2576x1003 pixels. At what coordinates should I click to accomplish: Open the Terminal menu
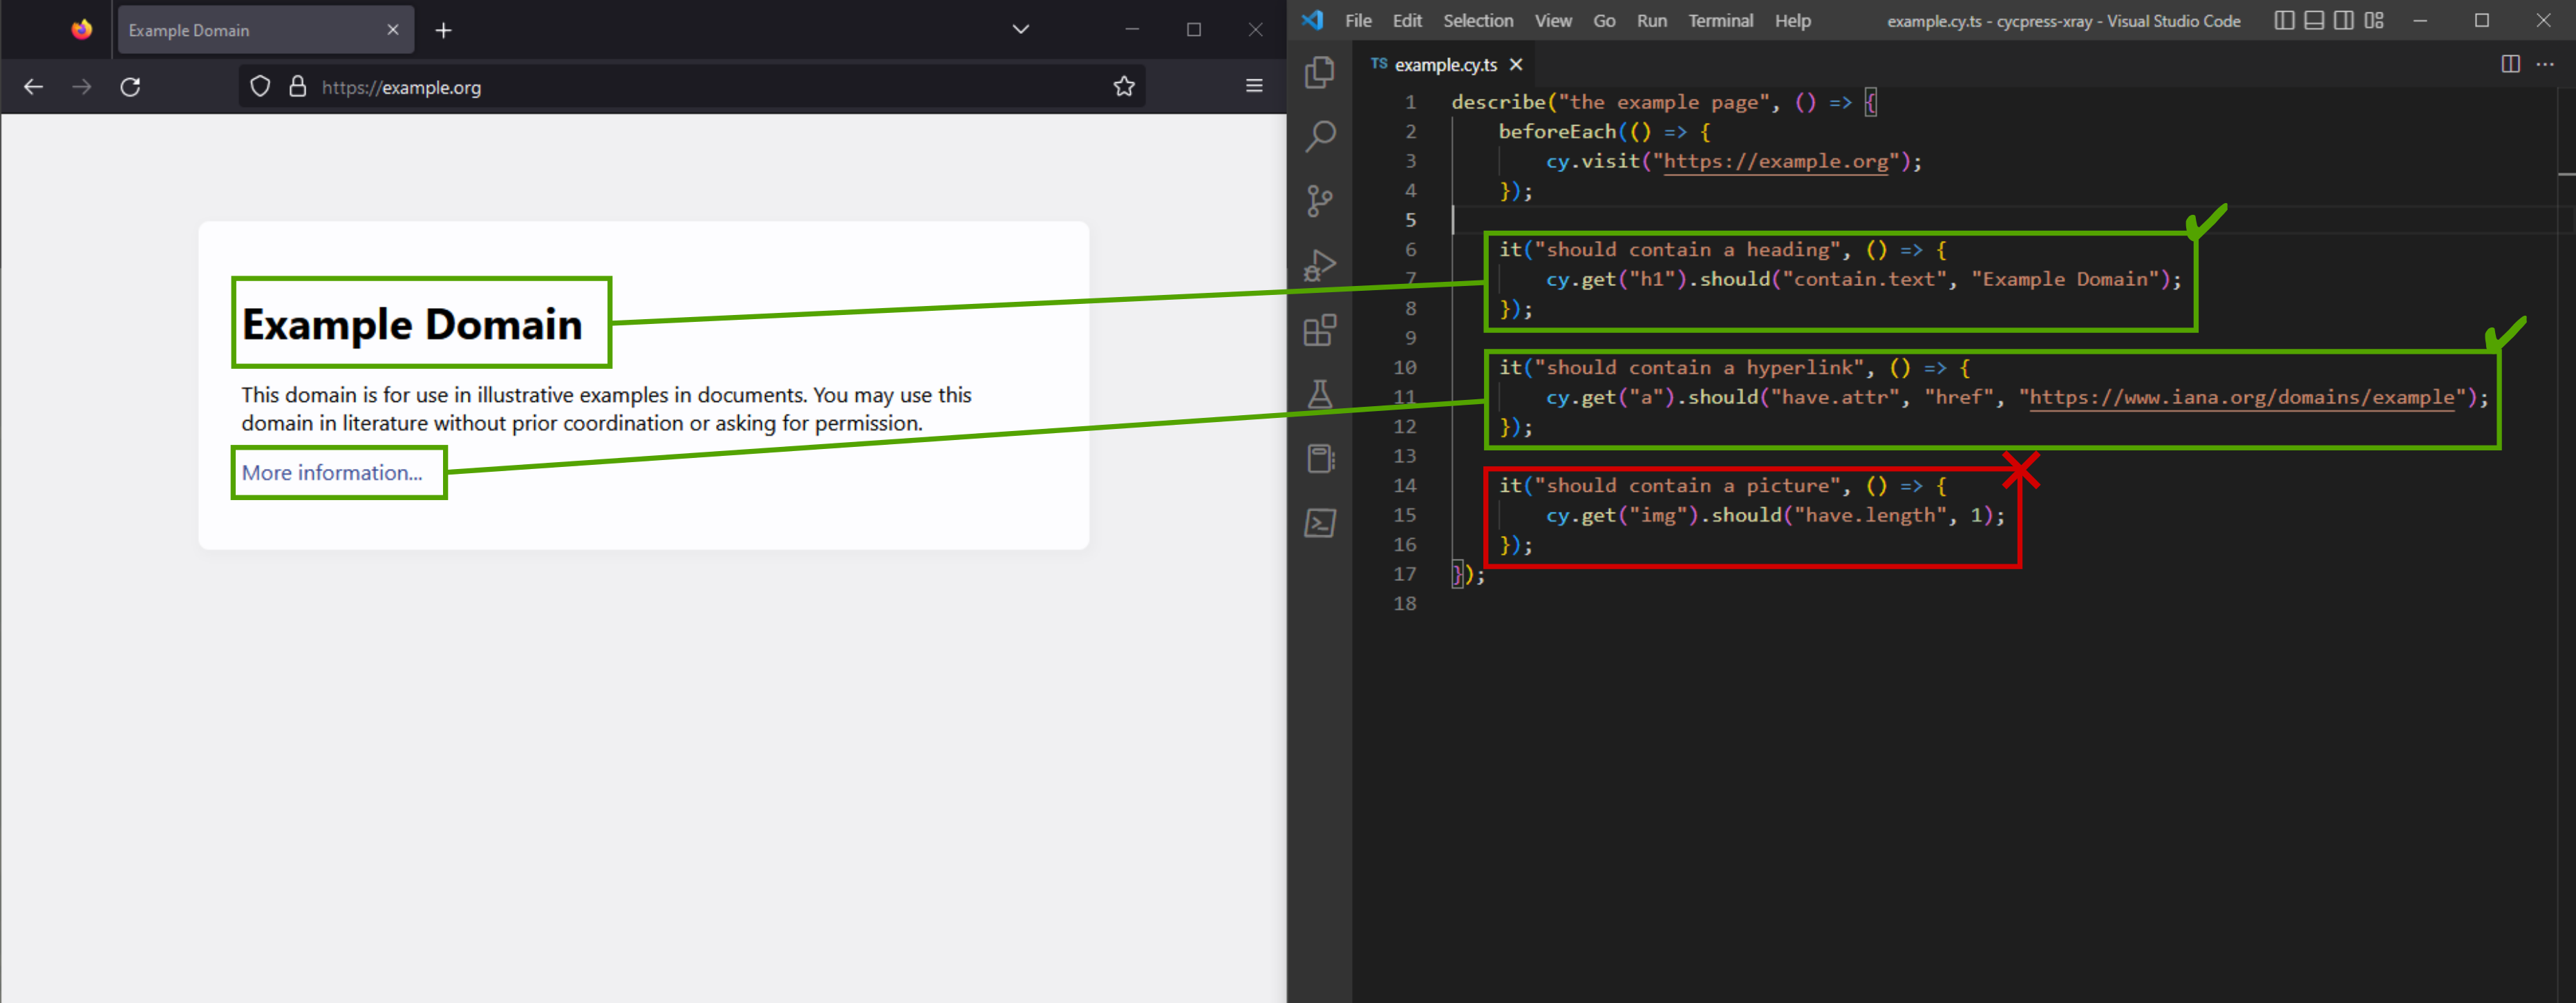click(1720, 21)
